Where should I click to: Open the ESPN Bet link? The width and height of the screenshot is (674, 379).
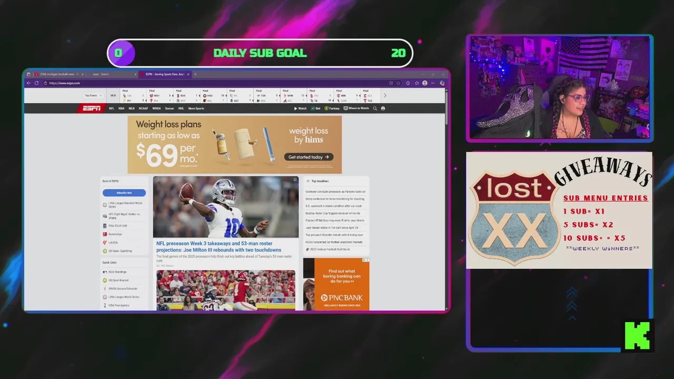pyautogui.click(x=315, y=108)
